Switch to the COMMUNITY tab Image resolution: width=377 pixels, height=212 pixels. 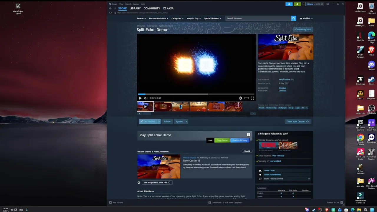(152, 9)
